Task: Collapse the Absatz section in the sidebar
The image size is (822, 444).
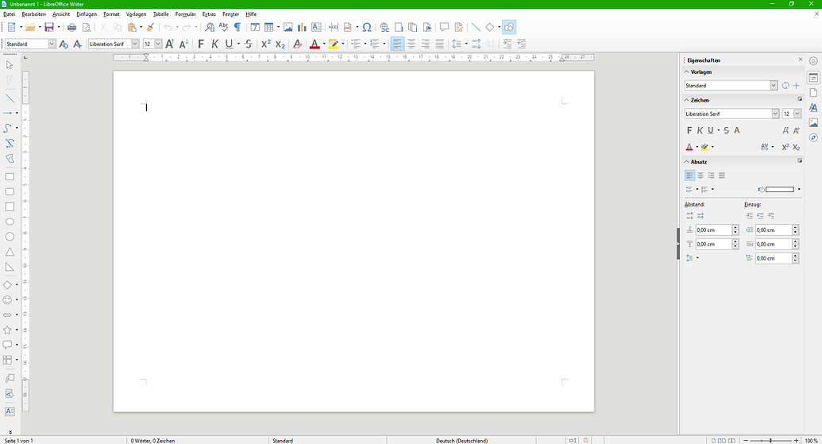Action: pos(688,161)
